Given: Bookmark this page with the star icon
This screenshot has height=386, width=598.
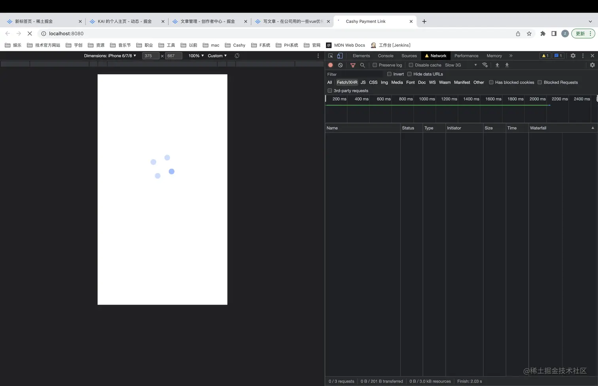Looking at the screenshot, I should click(x=529, y=34).
